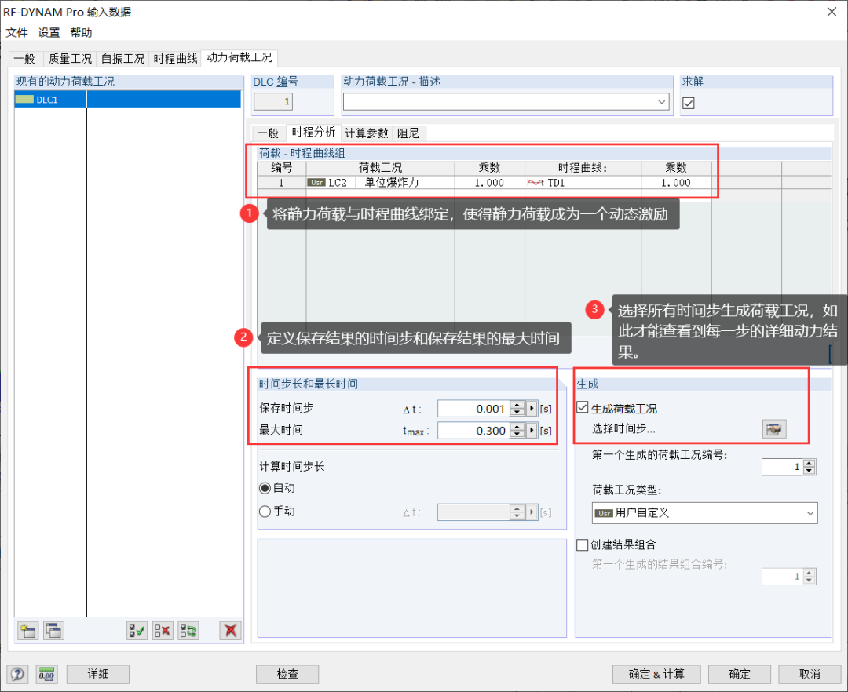Image resolution: width=848 pixels, height=692 pixels.
Task: Open the inner 一般 sub-tab
Action: click(268, 133)
